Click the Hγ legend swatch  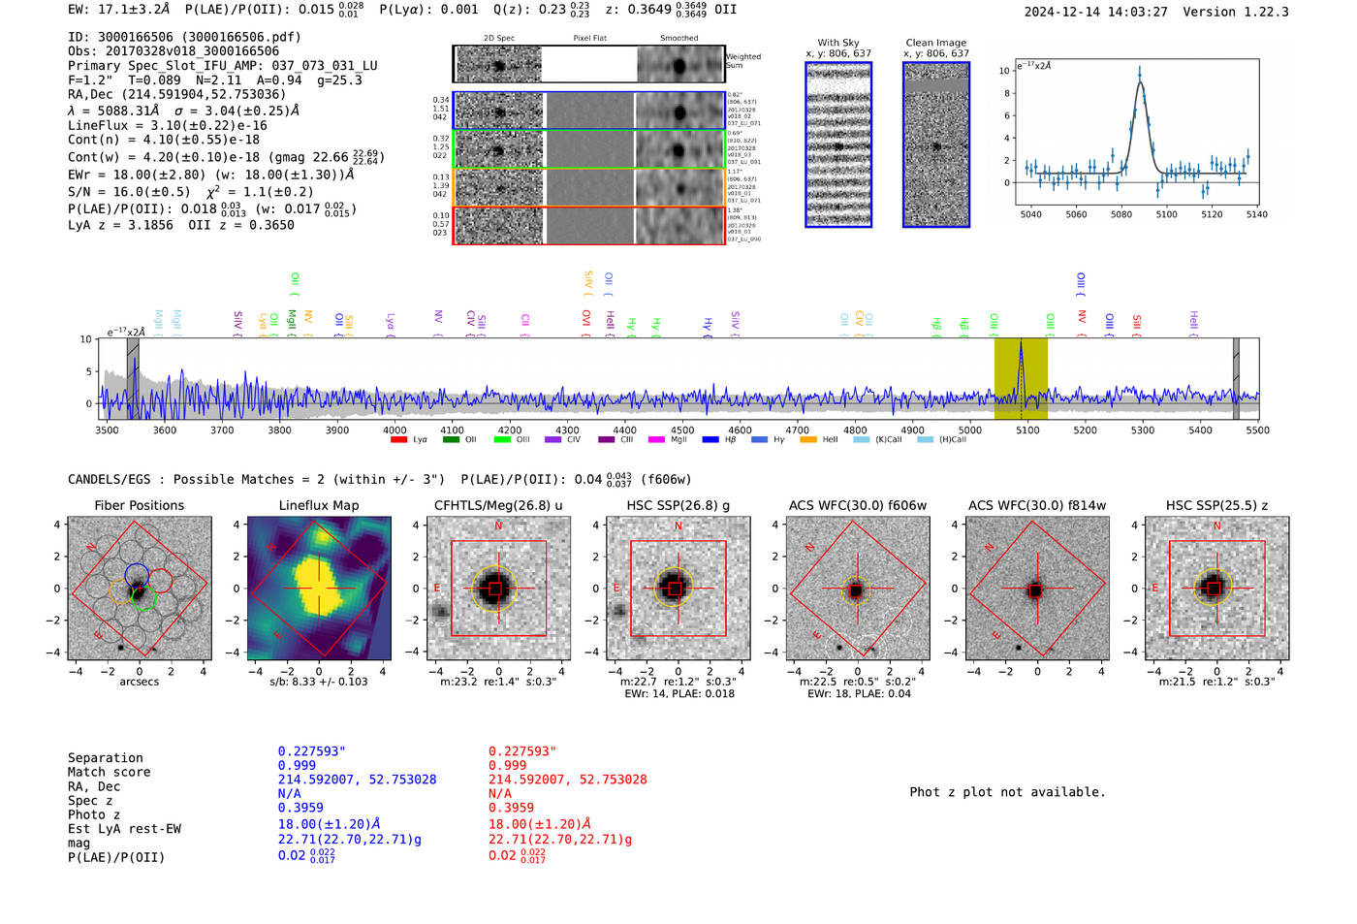coord(760,440)
